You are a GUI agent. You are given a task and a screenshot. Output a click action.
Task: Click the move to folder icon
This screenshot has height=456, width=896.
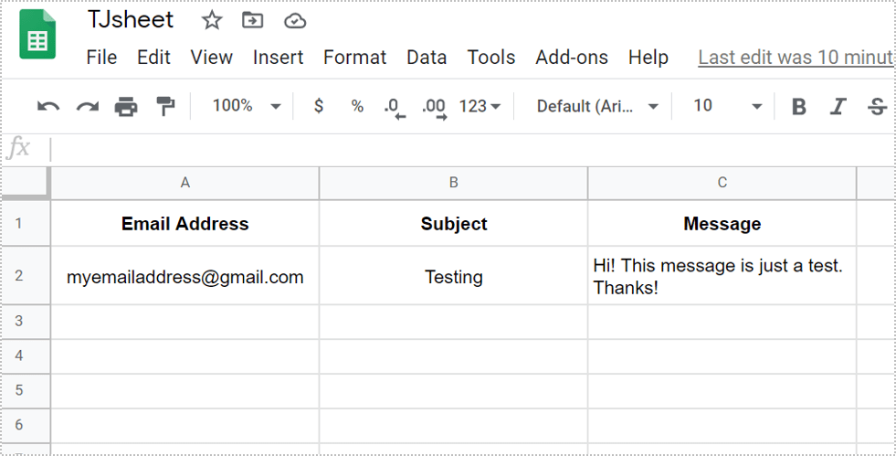coord(252,20)
